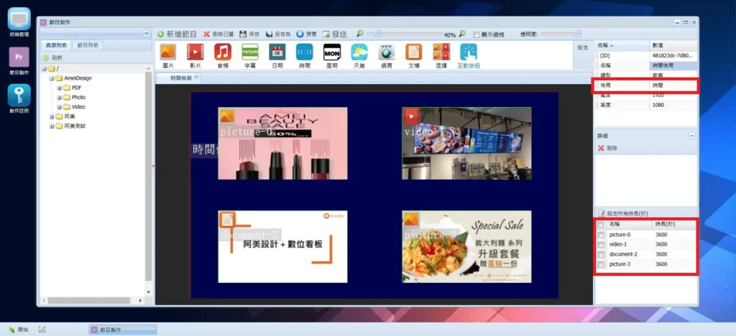Check the picture-0 row checkbox

click(x=601, y=235)
